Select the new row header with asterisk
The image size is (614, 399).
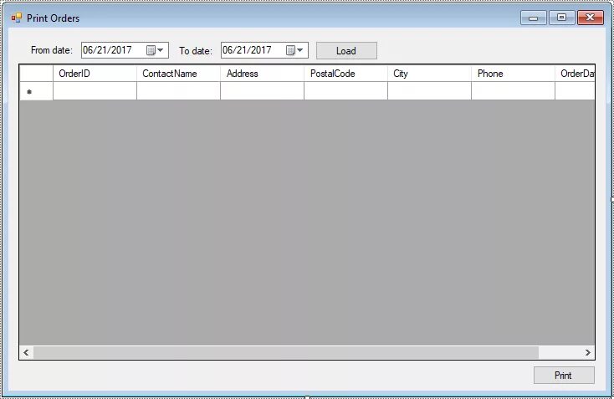pyautogui.click(x=37, y=91)
